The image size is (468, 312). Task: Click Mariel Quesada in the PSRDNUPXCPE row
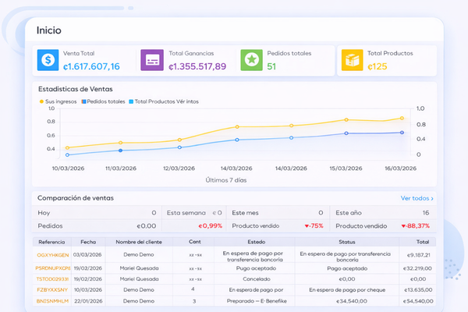click(x=139, y=268)
